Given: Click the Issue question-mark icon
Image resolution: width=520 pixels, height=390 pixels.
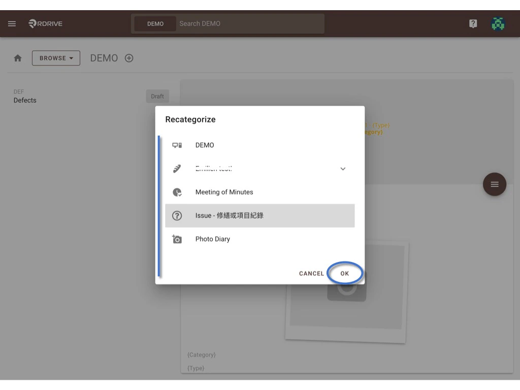Looking at the screenshot, I should tap(177, 215).
